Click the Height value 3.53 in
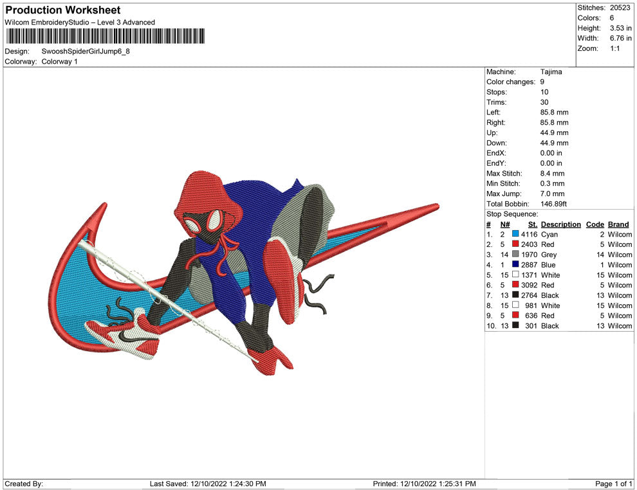This screenshot has width=637, height=490. pos(620,28)
